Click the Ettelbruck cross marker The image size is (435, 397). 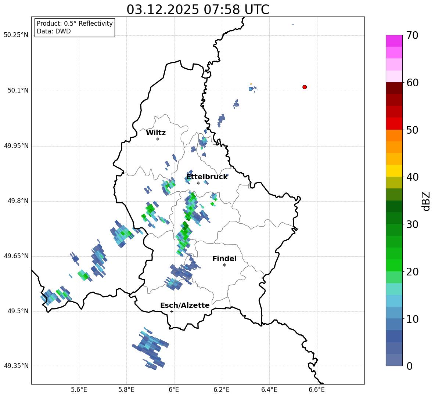(198, 183)
